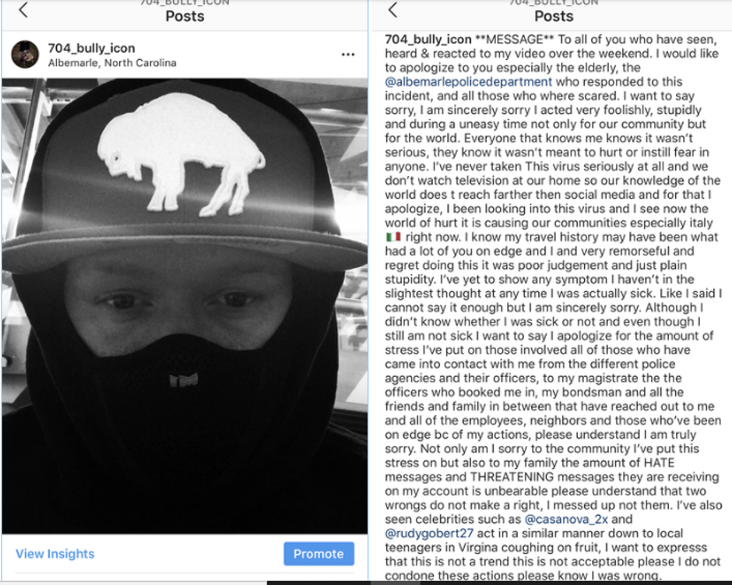This screenshot has height=585, width=732.
Task: Open the Albemarle, North Carolina location tag
Action: [x=112, y=62]
